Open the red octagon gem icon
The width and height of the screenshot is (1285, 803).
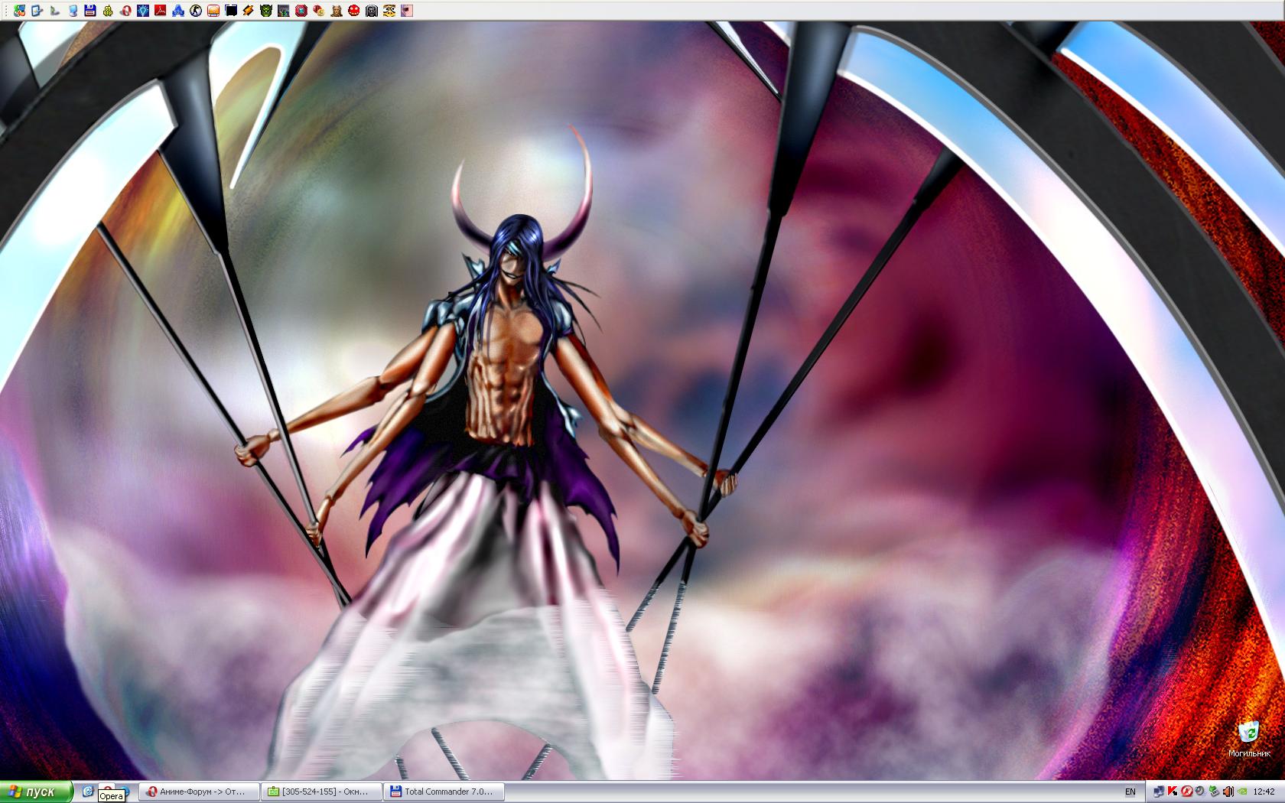pyautogui.click(x=301, y=11)
